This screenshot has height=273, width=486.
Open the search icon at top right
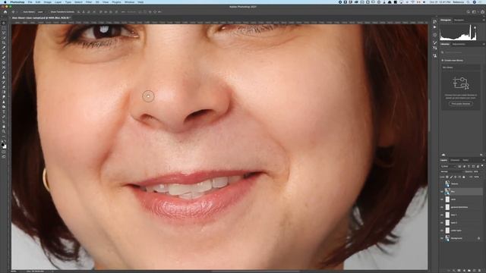pyautogui.click(x=469, y=12)
